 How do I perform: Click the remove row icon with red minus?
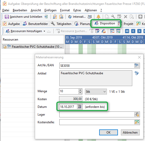coord(112,31)
